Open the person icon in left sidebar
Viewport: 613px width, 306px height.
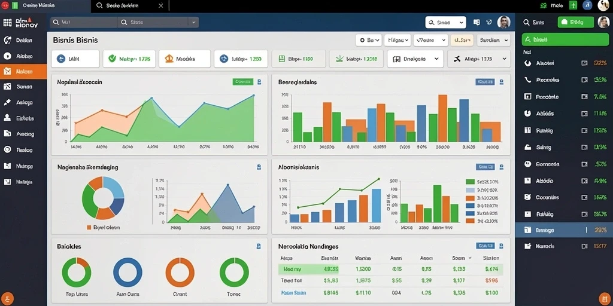pos(7,118)
